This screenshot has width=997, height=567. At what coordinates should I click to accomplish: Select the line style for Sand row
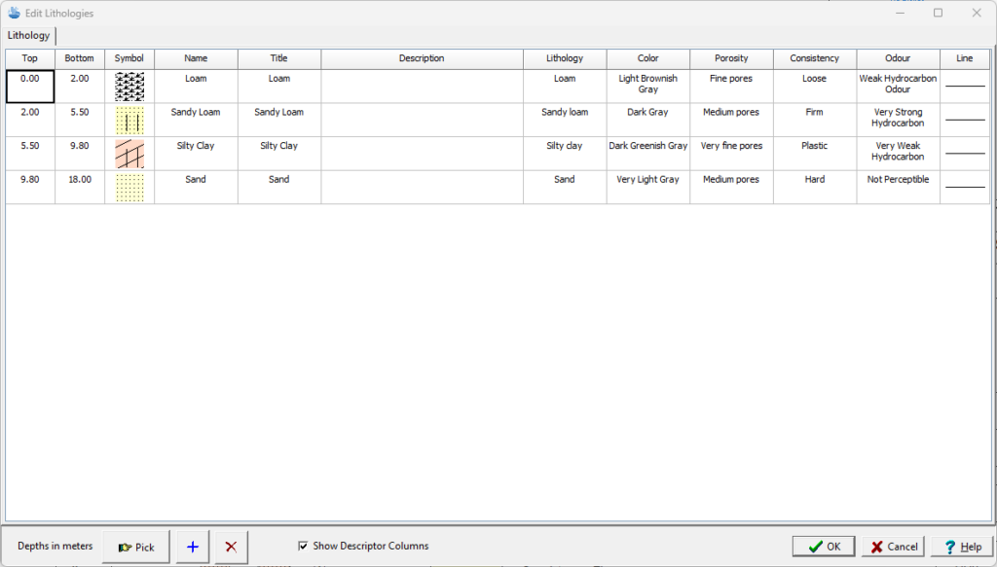[x=964, y=187]
